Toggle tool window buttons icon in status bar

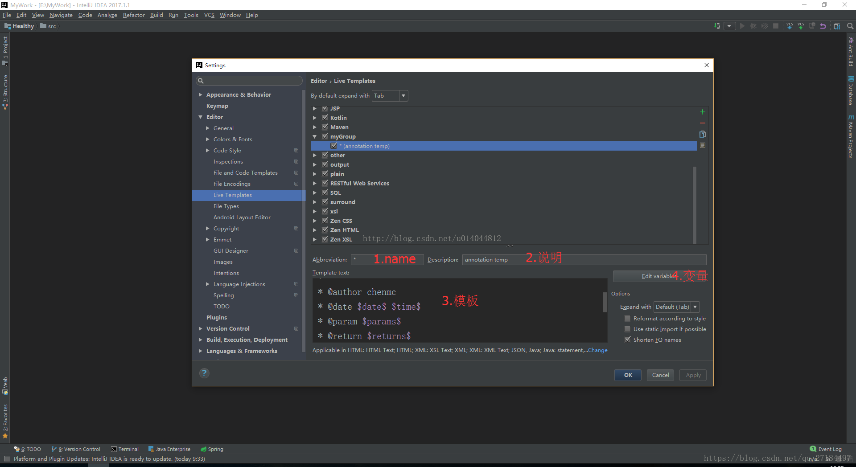click(x=7, y=459)
